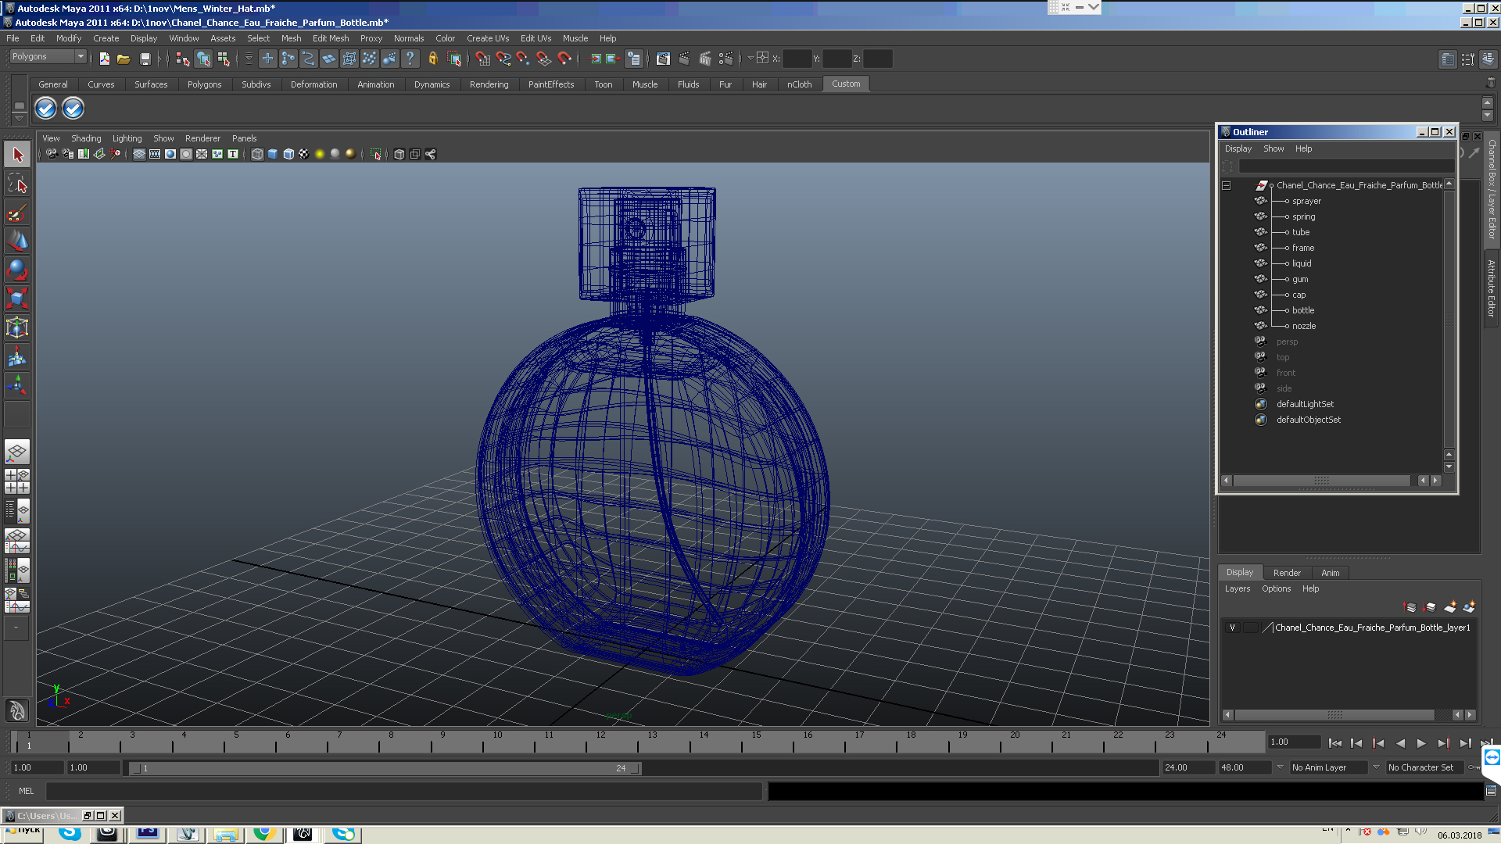Image resolution: width=1501 pixels, height=844 pixels.
Task: Open the viewport Shading menu
Action: pos(86,138)
